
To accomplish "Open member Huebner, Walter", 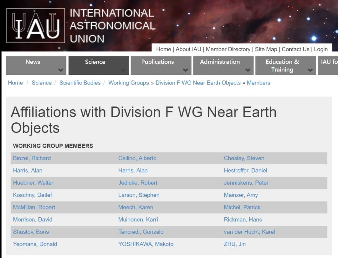I will [x=33, y=183].
